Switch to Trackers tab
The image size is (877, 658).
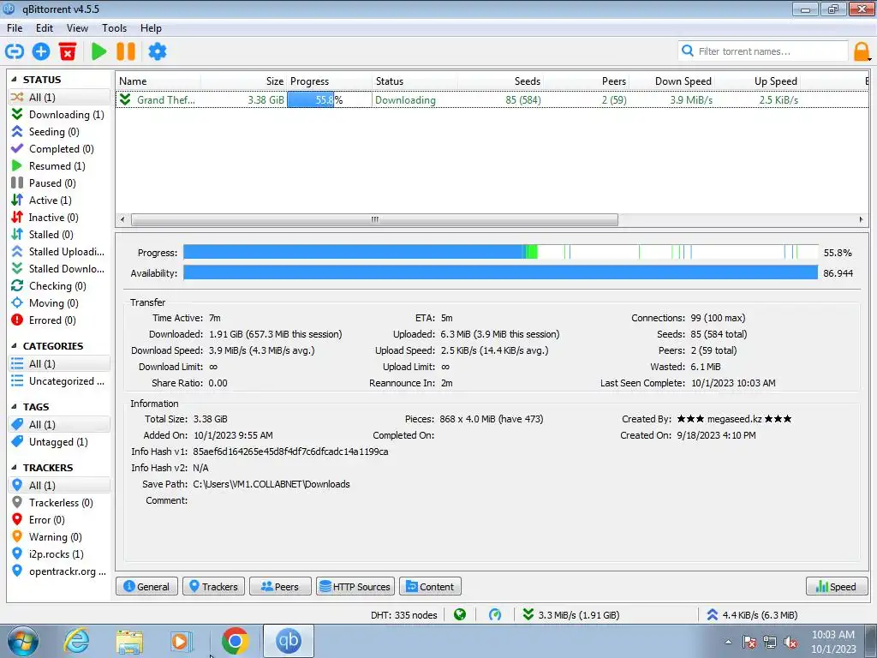[213, 586]
